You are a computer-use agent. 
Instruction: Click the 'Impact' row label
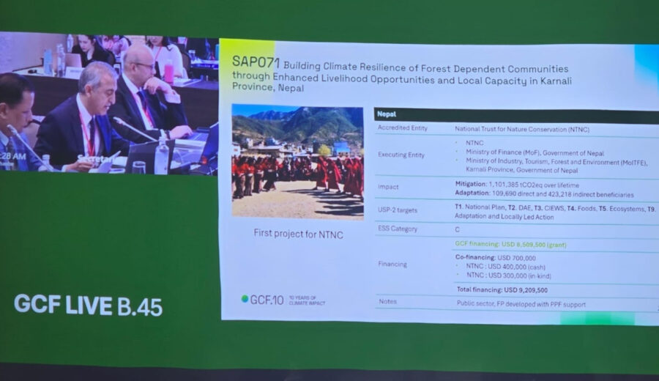point(388,187)
